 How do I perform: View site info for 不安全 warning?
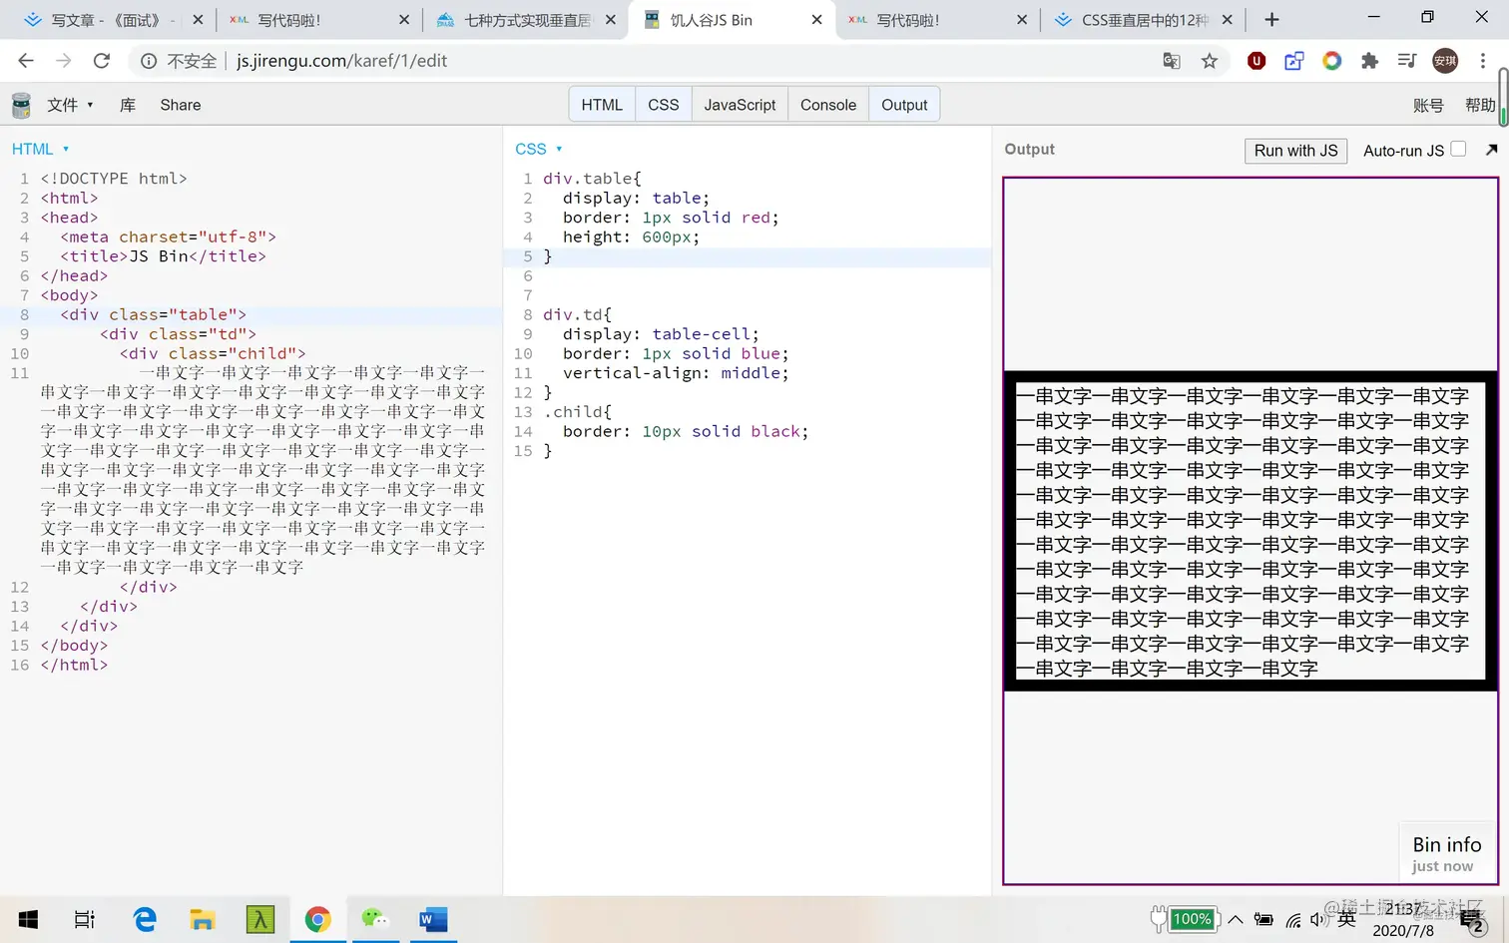pos(179,61)
